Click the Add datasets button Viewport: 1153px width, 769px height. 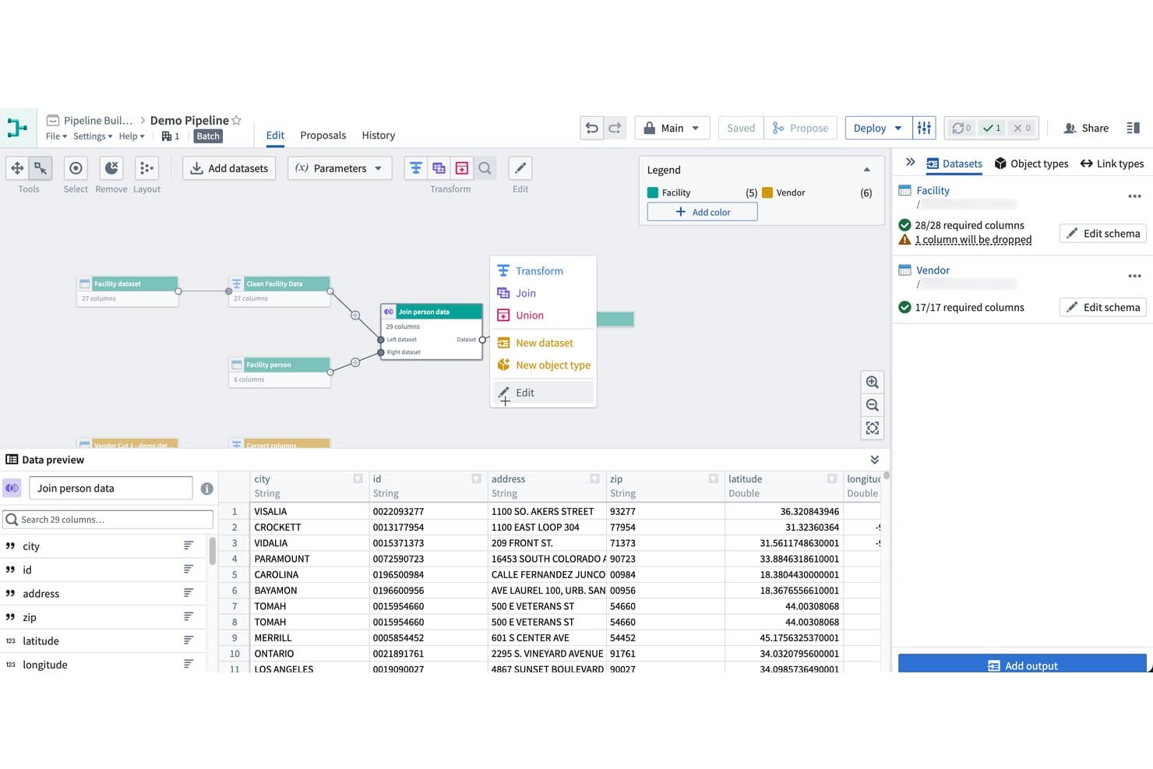229,168
